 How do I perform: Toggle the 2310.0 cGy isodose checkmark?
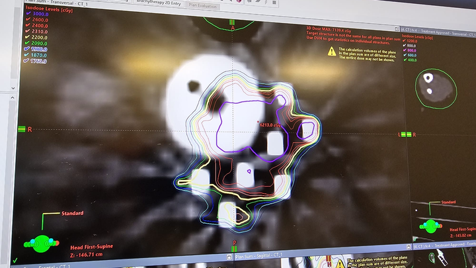[28, 31]
